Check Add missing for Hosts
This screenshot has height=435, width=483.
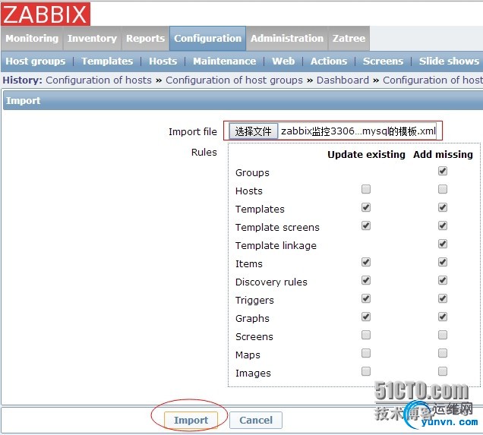[x=443, y=189]
